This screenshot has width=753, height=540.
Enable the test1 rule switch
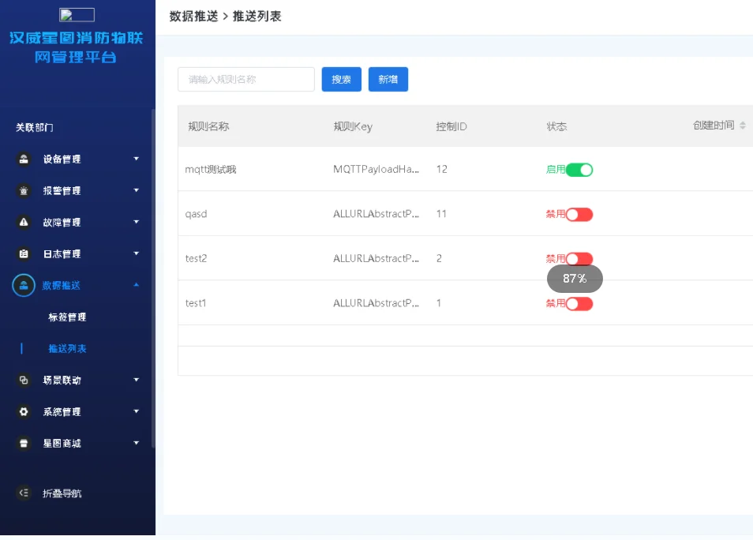(x=580, y=303)
